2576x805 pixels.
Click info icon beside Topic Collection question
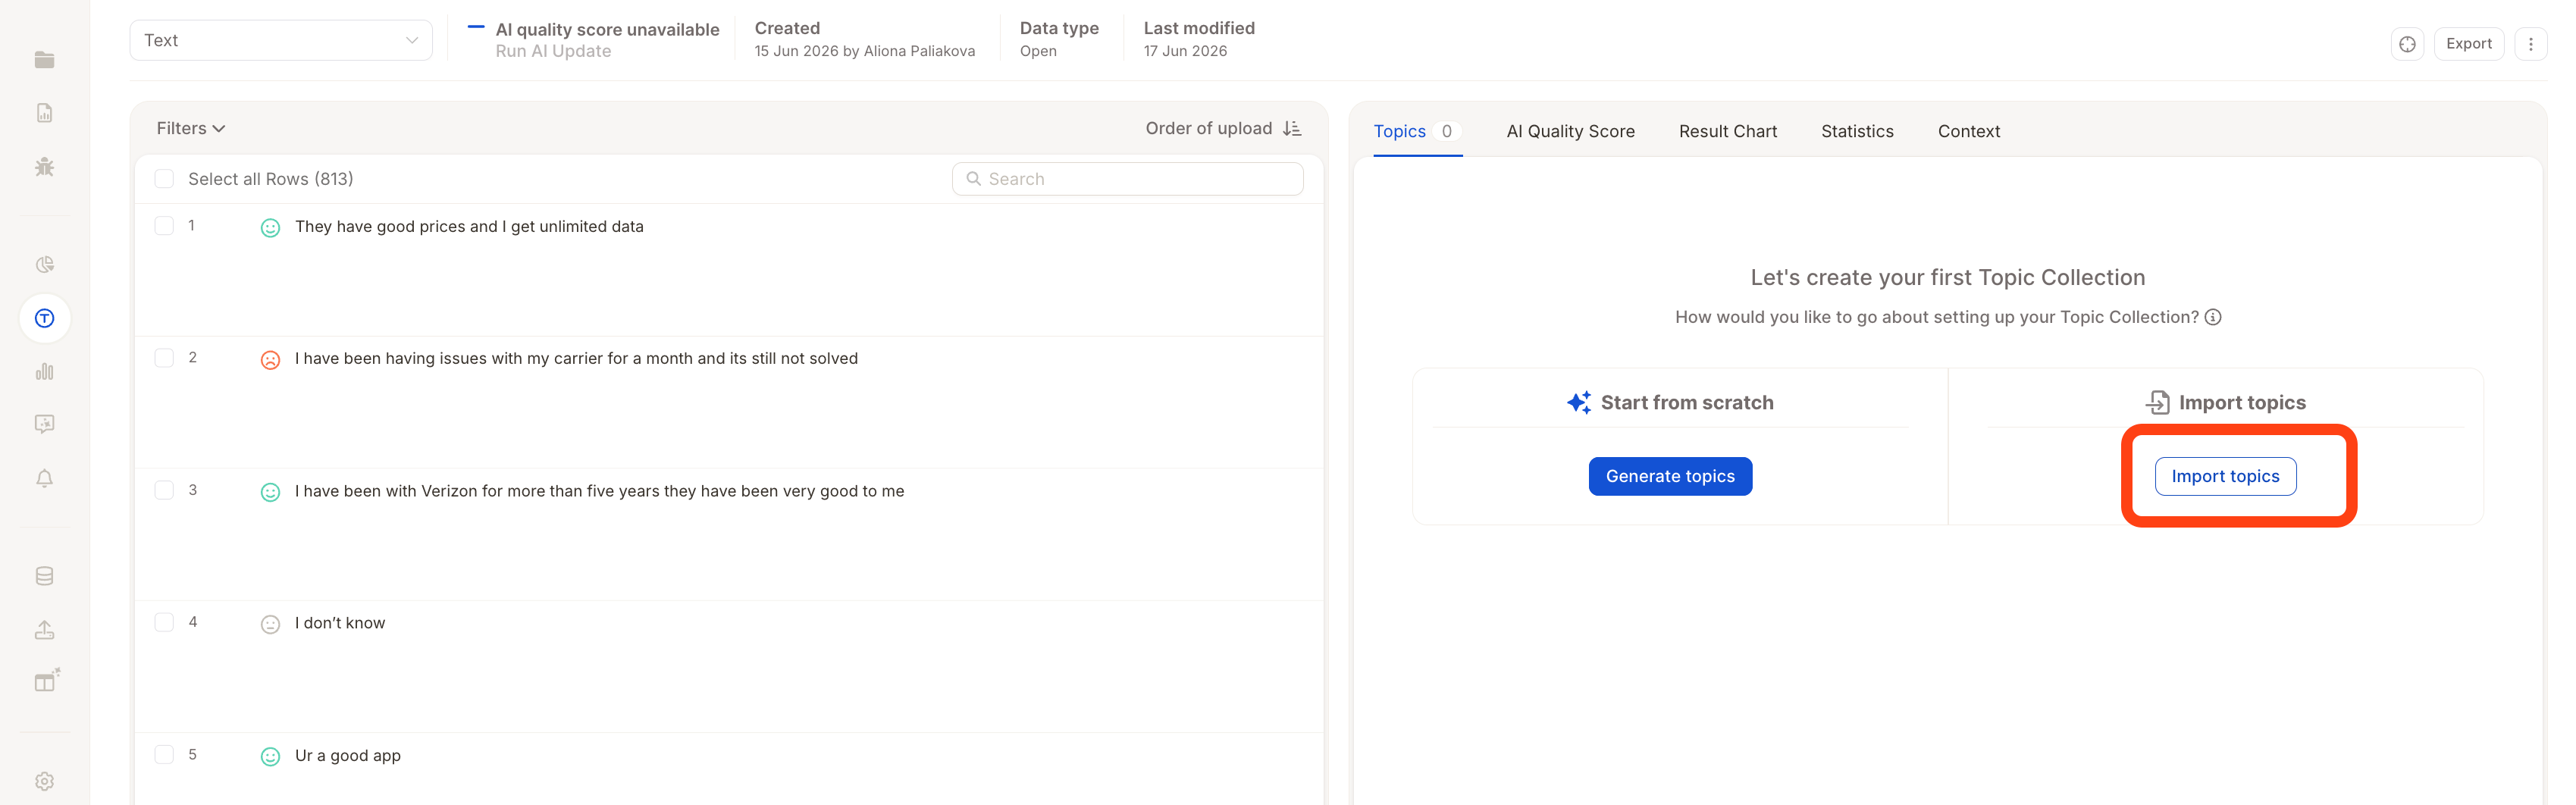2213,317
